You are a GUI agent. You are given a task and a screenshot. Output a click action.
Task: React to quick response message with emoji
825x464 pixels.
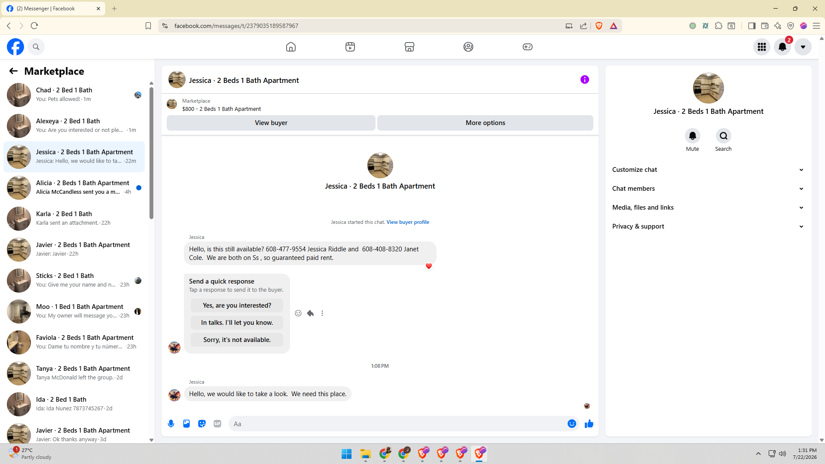pos(298,313)
